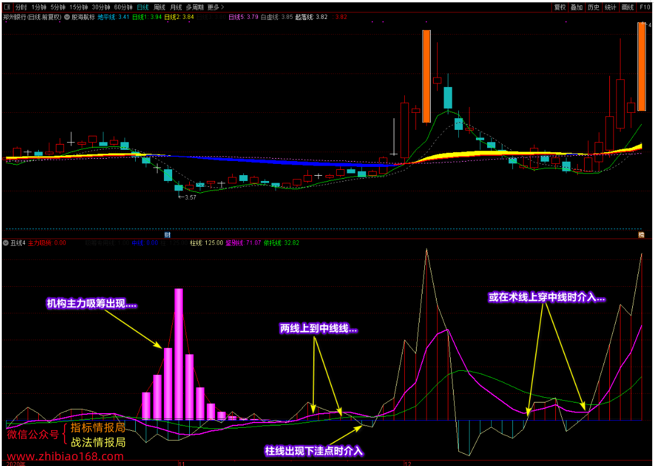Click the 日线5 3.79 value
654x466 pixels.
pos(243,17)
